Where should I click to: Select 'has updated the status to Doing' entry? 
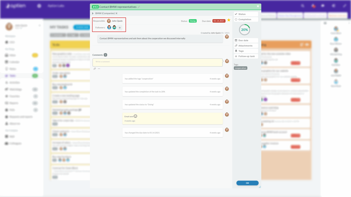coord(173,104)
